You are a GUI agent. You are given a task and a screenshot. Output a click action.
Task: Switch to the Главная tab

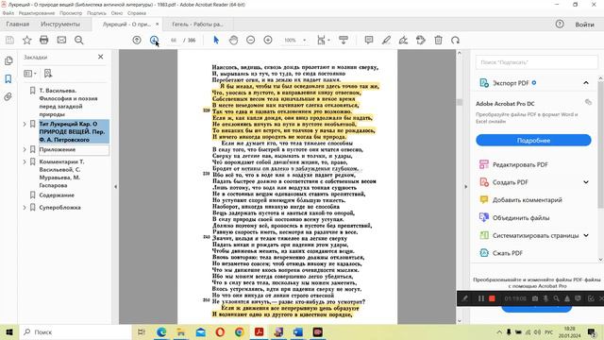point(18,24)
